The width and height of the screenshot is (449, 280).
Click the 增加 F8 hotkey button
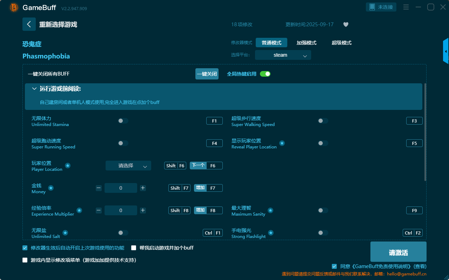208,210
